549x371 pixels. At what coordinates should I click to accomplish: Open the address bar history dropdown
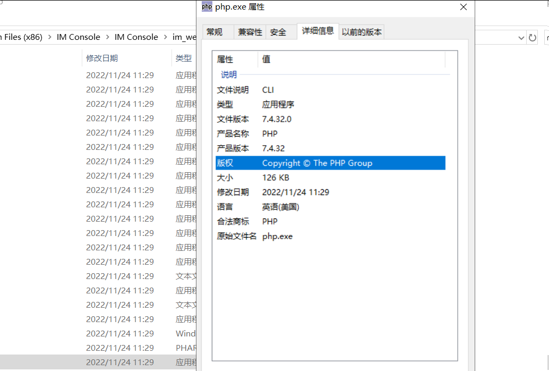coord(521,37)
